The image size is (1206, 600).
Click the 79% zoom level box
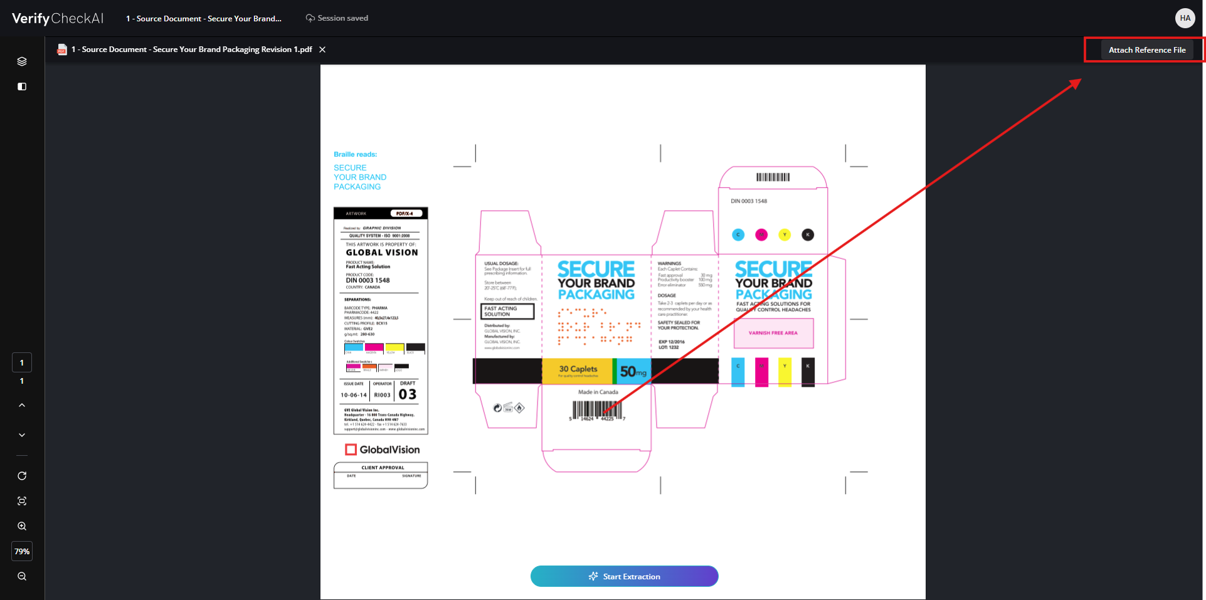coord(22,551)
